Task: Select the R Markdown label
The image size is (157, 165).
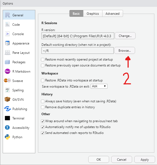Action: tap(21, 71)
